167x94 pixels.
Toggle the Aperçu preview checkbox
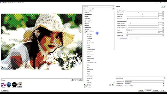[1, 80]
